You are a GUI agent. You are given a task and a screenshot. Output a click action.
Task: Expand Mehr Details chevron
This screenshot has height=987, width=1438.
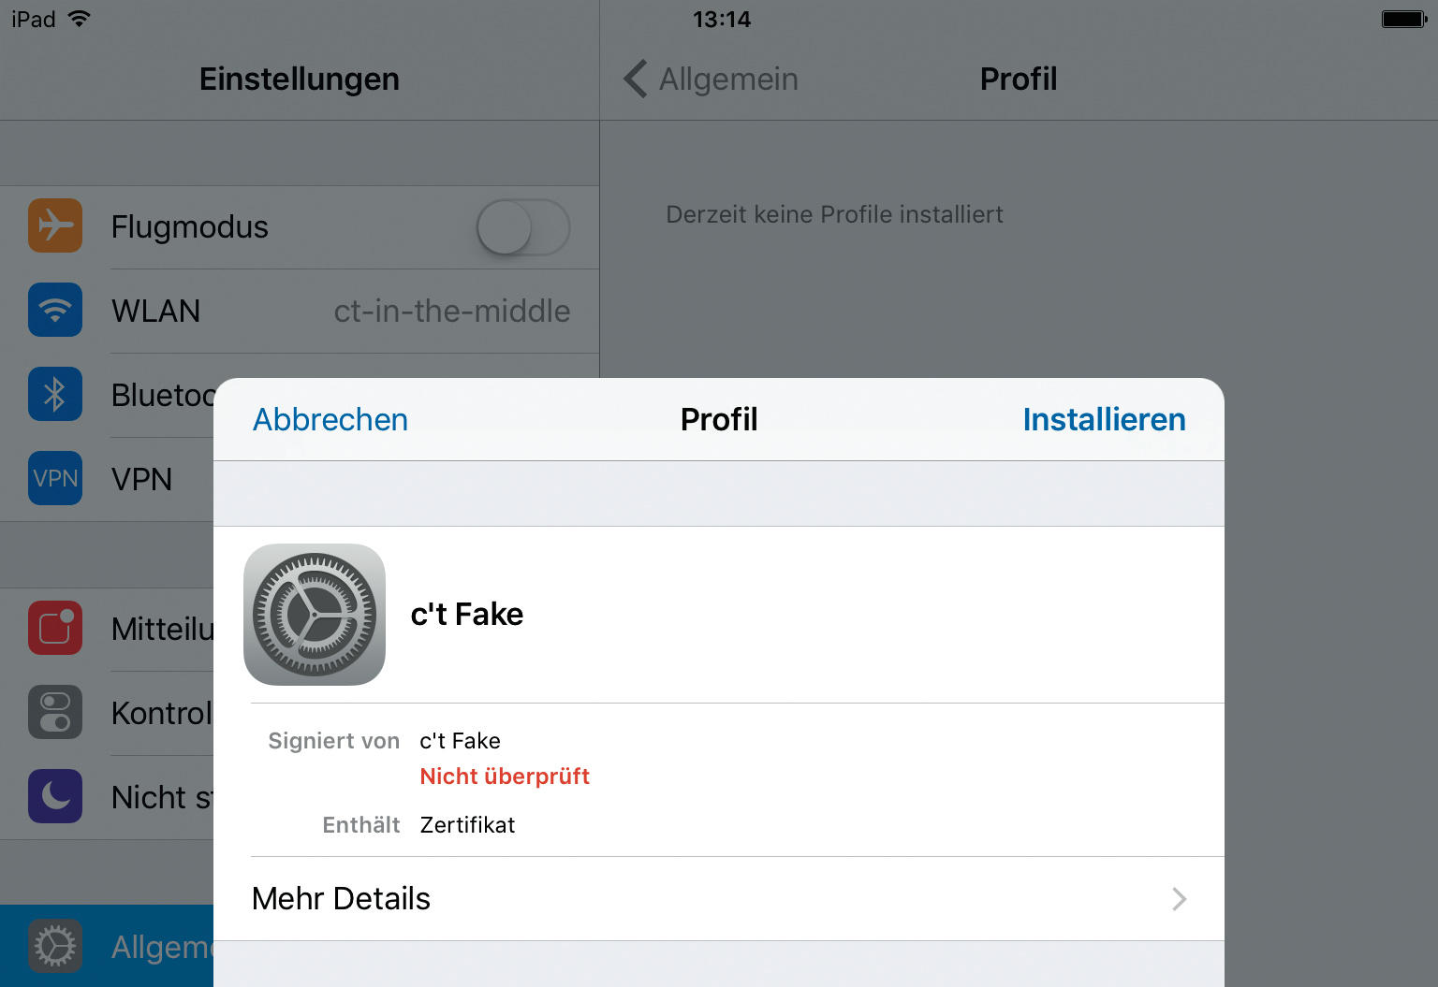tap(1179, 899)
